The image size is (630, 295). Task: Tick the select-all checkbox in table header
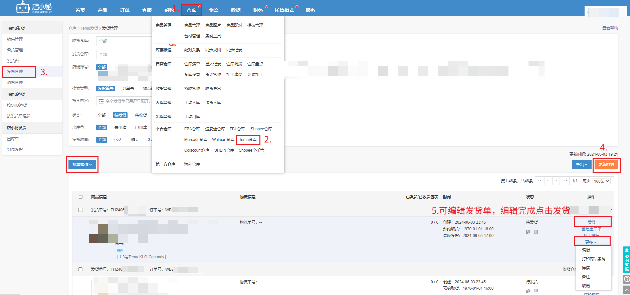pos(80,197)
